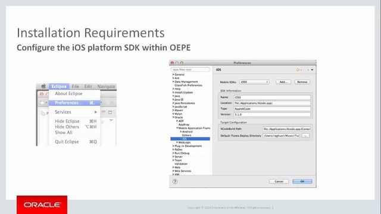Screen dimensions: 381x214
Task: Click the filter text search field
Action: (x=190, y=70)
